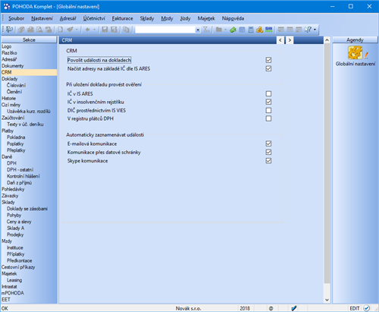Go to next section with right chevron

coord(290,40)
